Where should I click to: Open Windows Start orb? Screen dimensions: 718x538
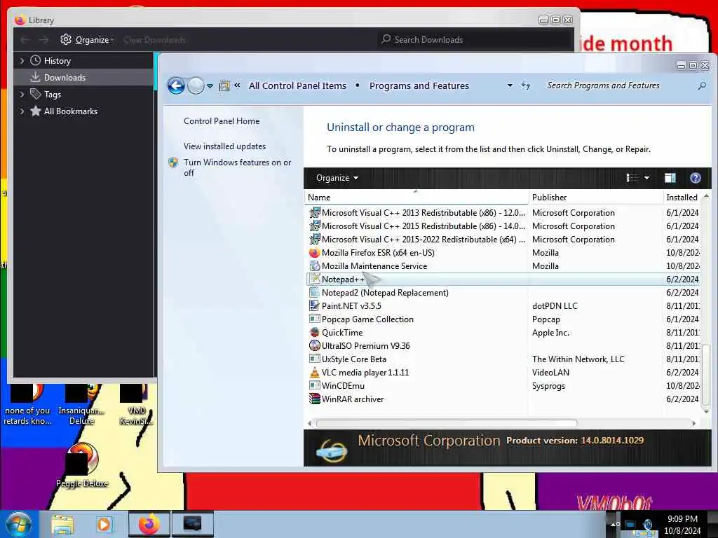(x=19, y=524)
